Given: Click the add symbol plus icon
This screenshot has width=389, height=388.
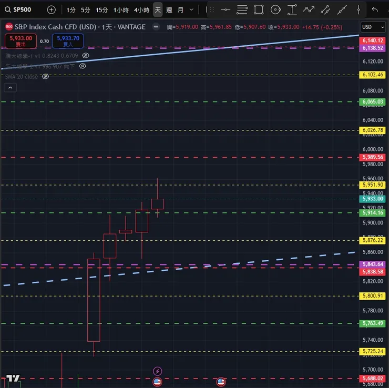Looking at the screenshot, I should point(52,10).
